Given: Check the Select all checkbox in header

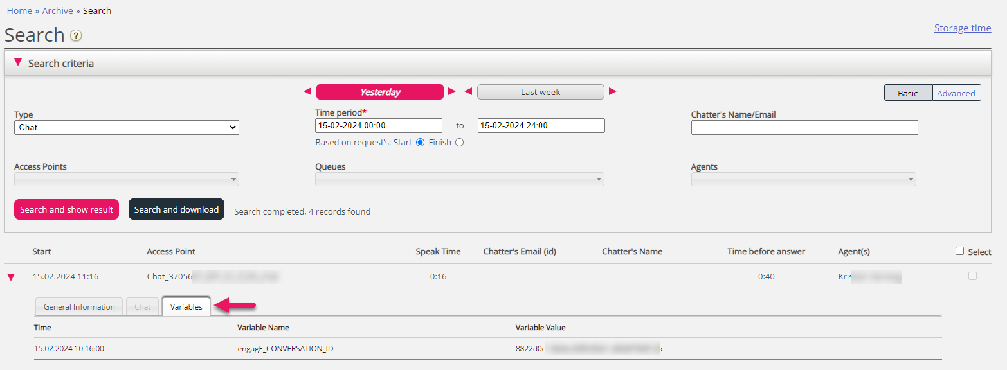Looking at the screenshot, I should [960, 251].
